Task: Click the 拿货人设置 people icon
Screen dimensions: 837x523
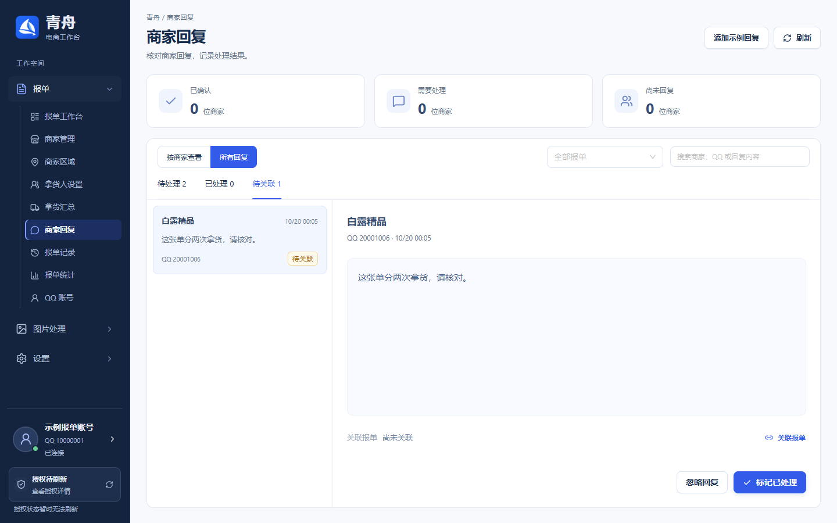Action: [x=35, y=185]
